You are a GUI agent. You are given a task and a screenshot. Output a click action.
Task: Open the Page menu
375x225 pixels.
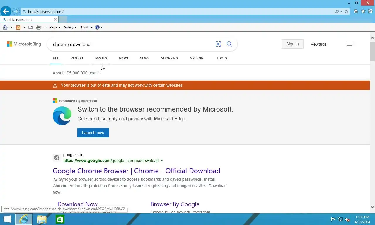[x=55, y=27]
